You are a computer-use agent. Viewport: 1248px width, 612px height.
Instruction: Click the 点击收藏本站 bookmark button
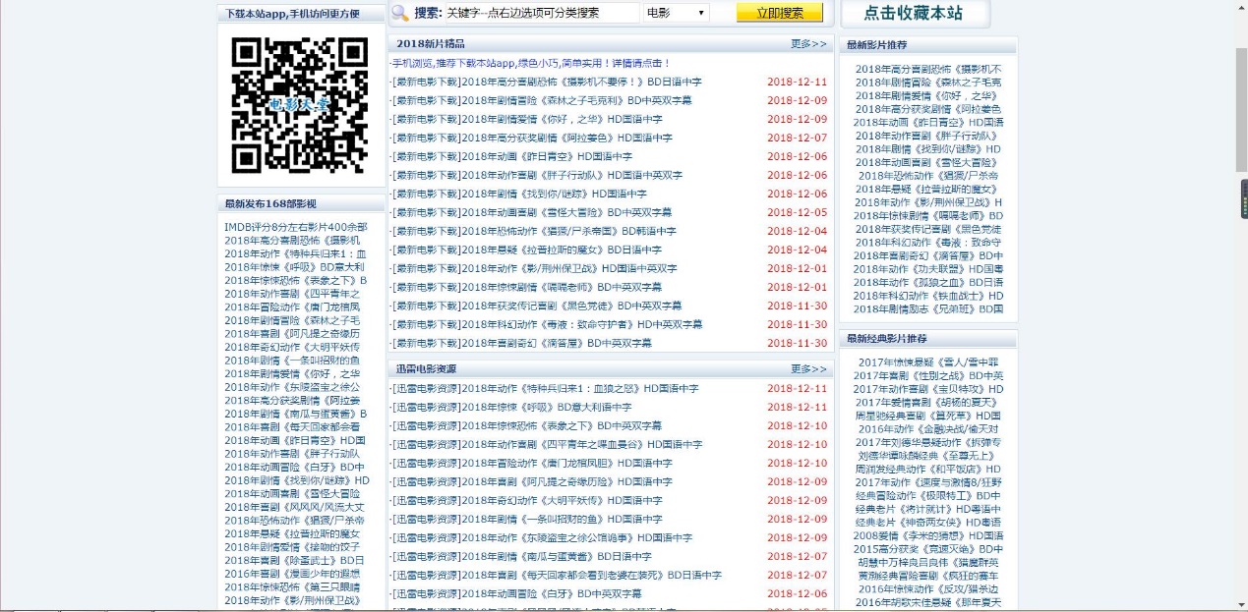pos(913,13)
